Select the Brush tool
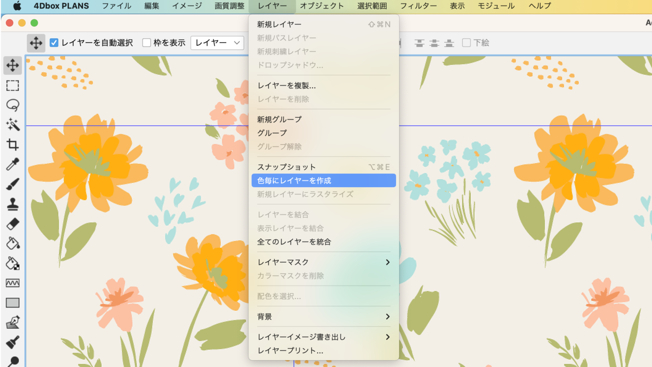Screen dimensions: 652x367 pyautogui.click(x=13, y=184)
